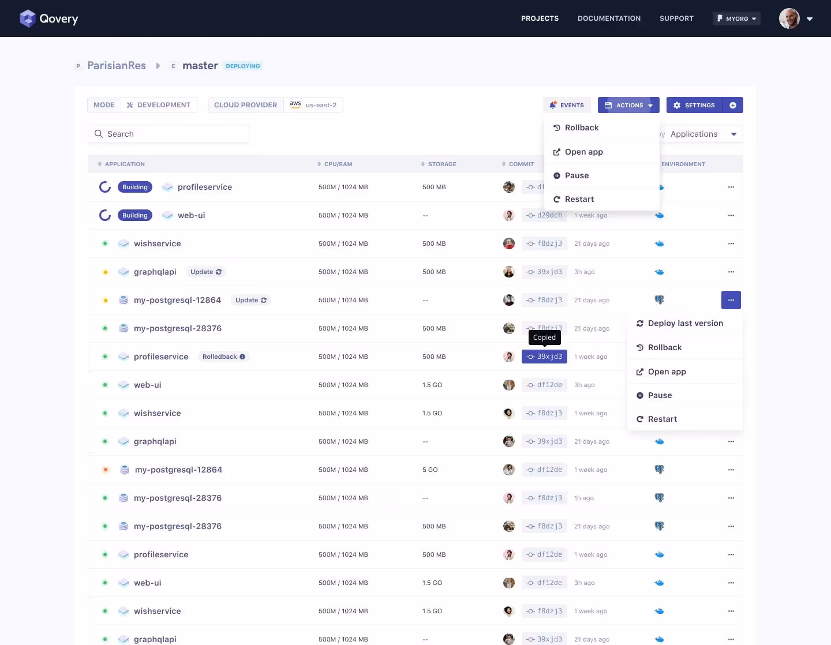
Task: Click the info icon on the Rolledback badge
Action: click(x=242, y=357)
